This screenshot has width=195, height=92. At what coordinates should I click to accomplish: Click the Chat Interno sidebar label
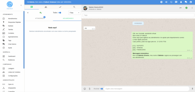[x=12, y=44]
